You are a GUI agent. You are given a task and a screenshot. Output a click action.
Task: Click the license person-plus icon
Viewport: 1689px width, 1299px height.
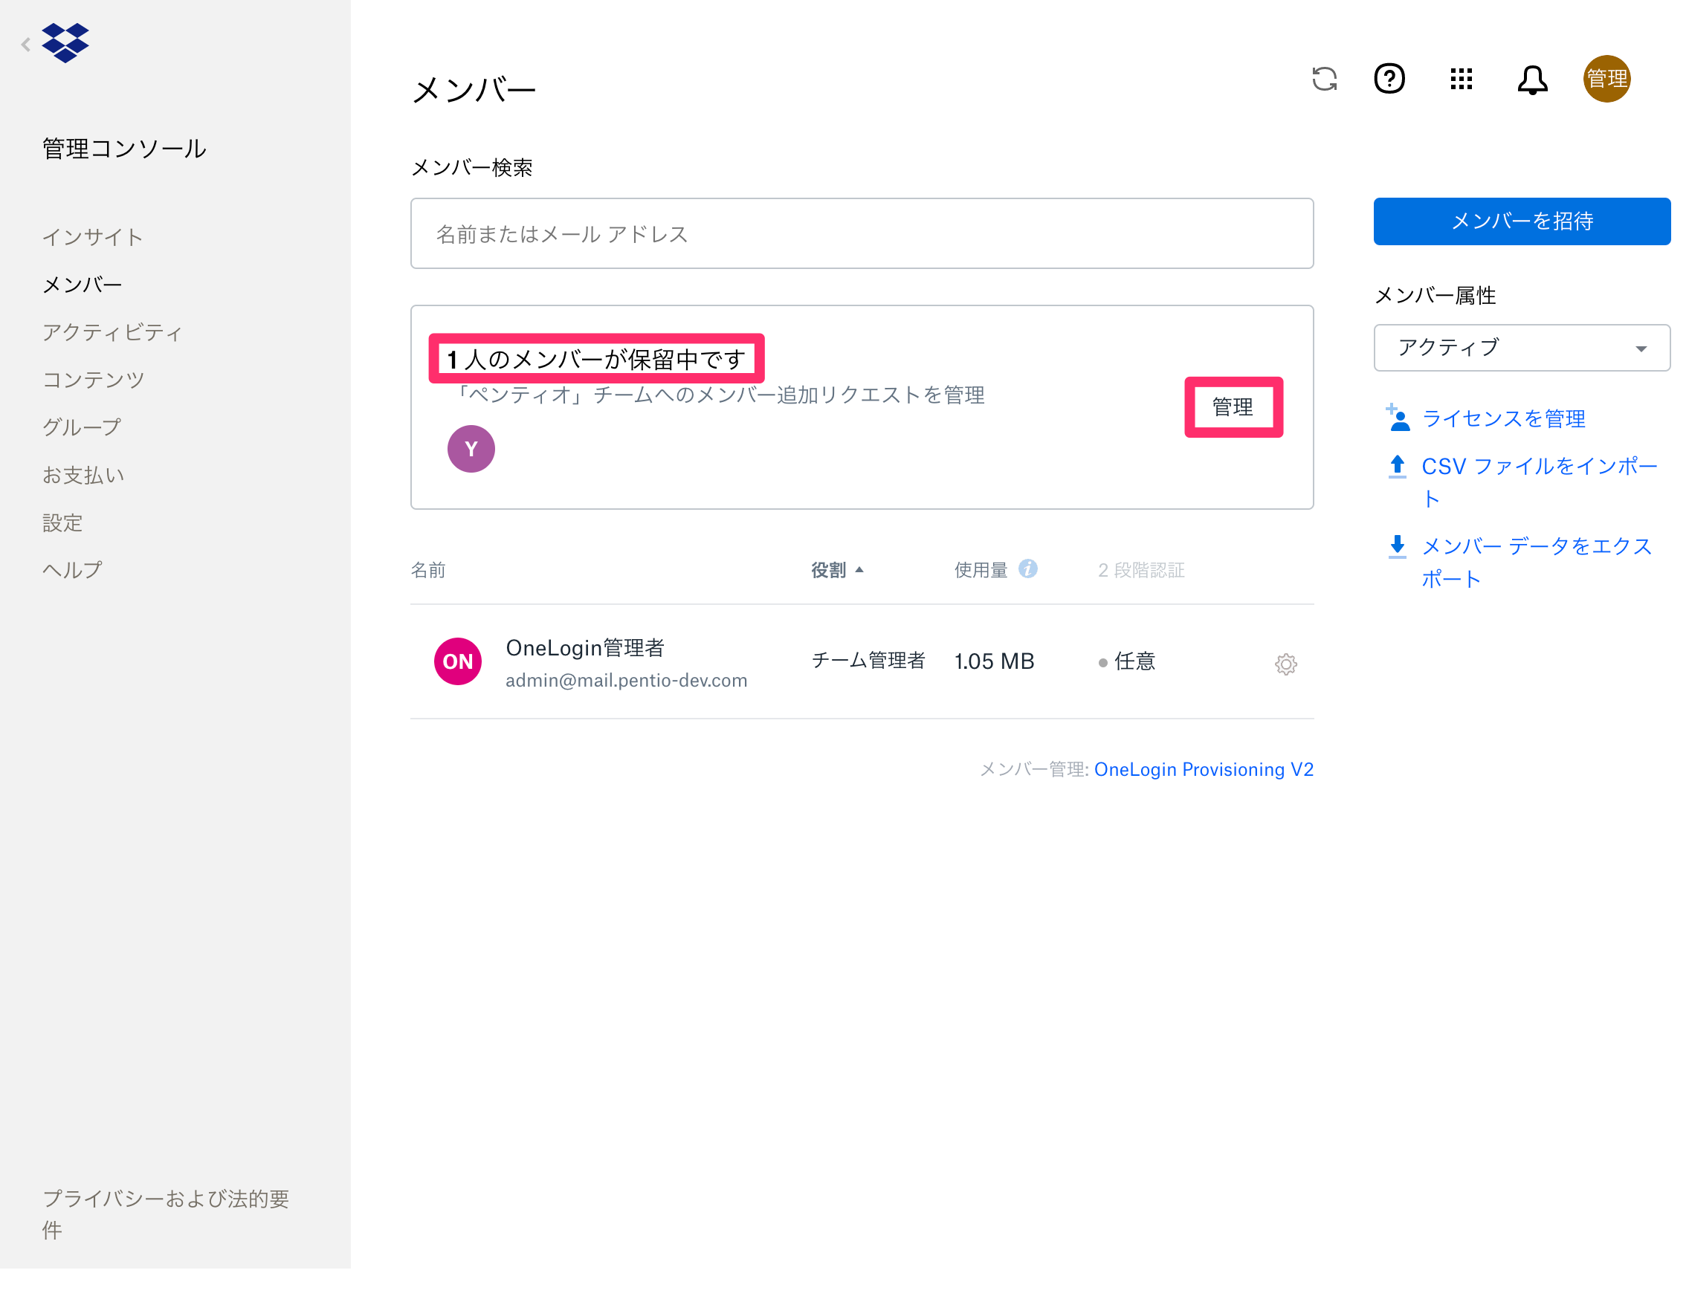click(1397, 418)
